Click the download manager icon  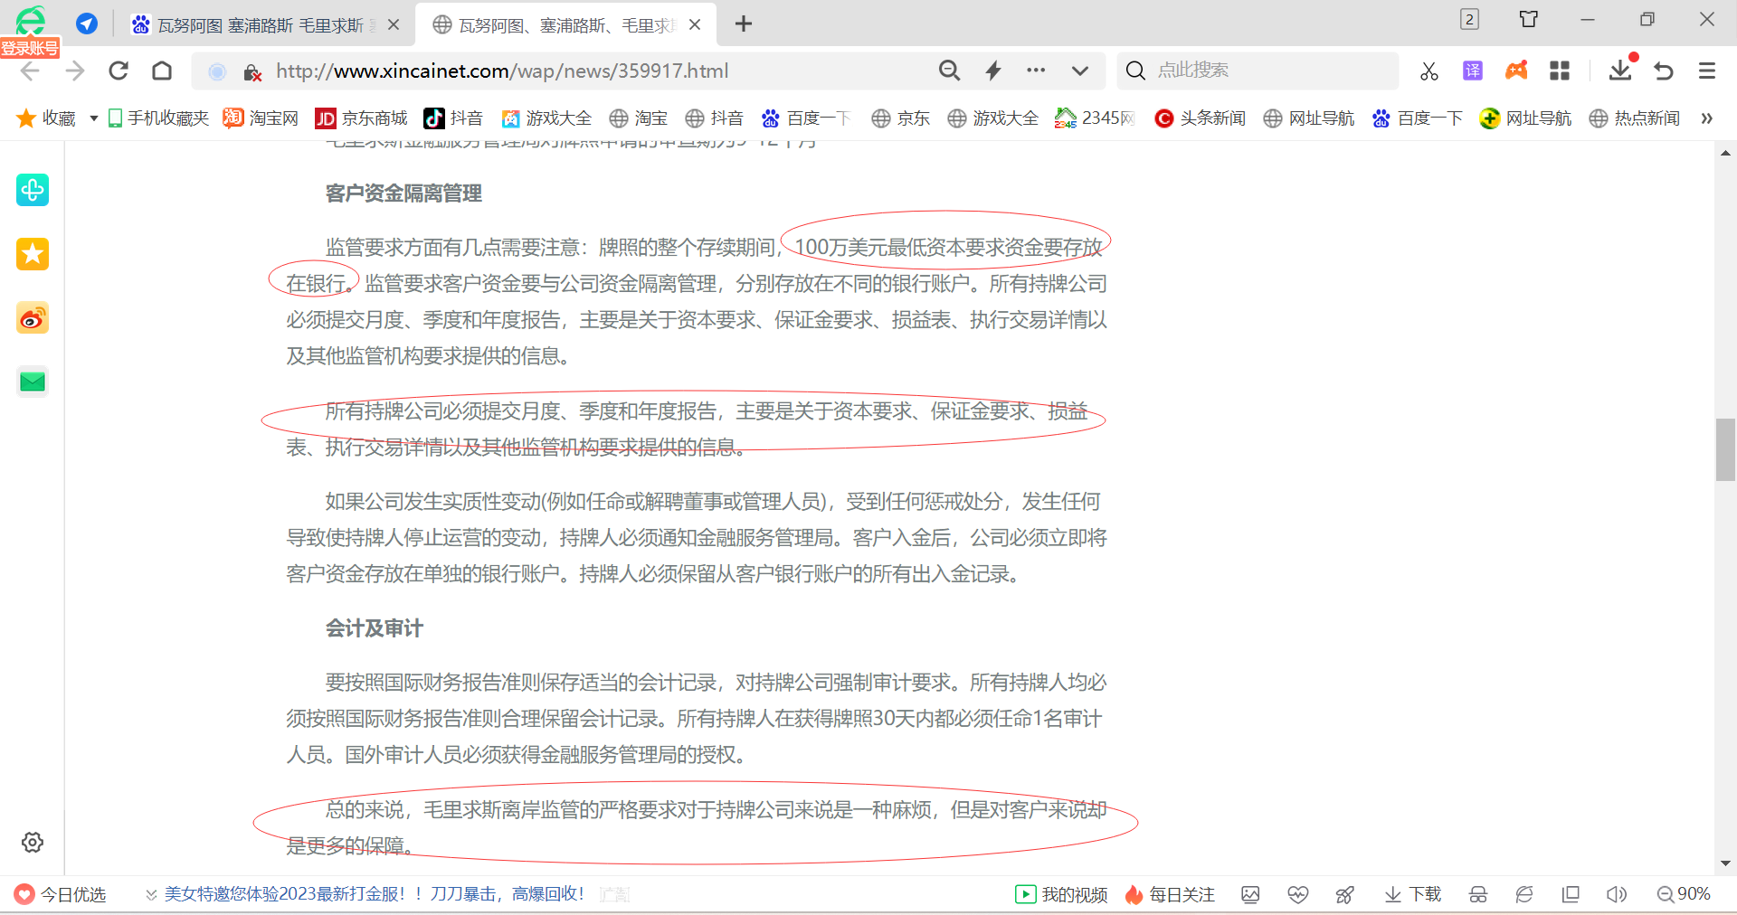(x=1619, y=71)
